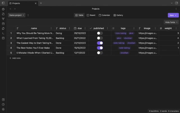Click the obsidian tag in row 5
This screenshot has height=113, width=180.
124,53
